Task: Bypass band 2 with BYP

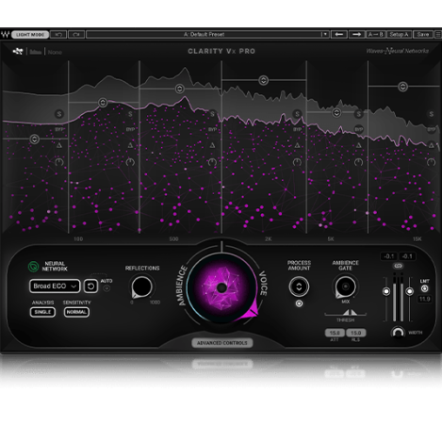Action: click(x=130, y=129)
